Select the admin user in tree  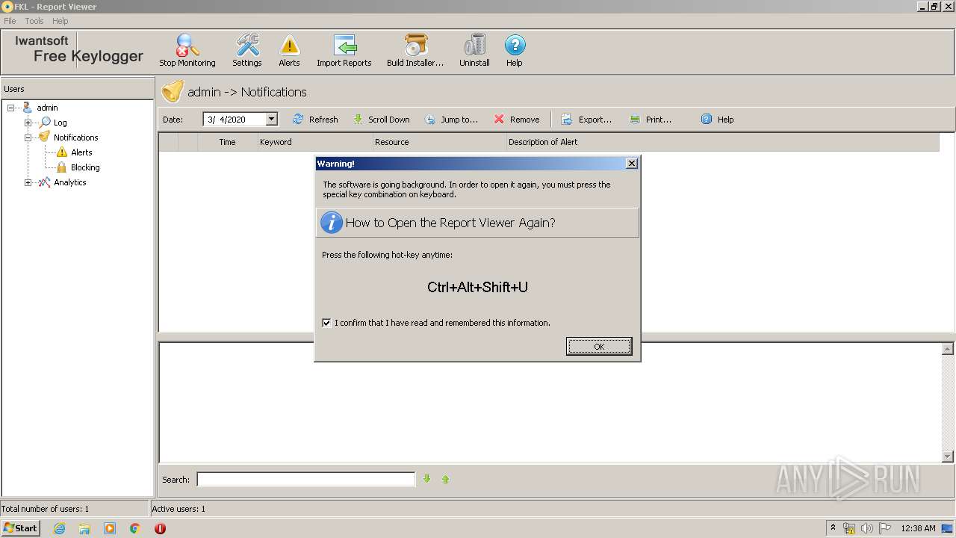click(47, 108)
